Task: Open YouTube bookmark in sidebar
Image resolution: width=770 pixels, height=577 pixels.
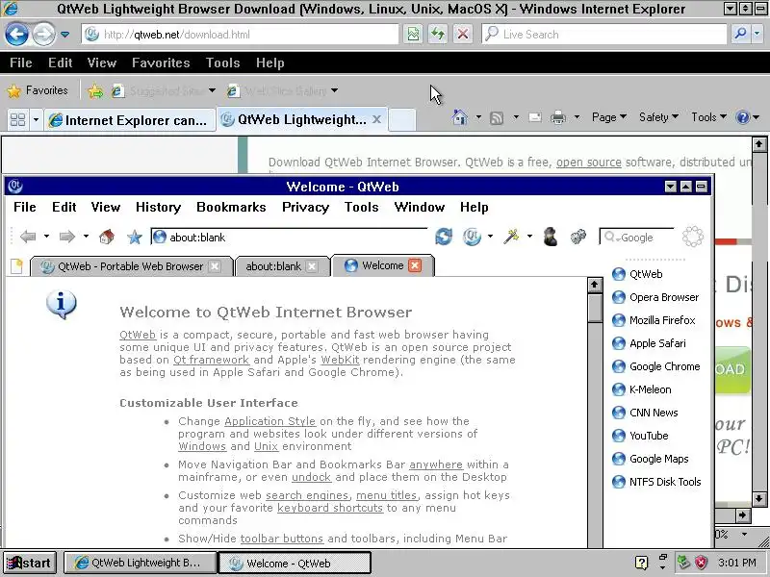Action: pyautogui.click(x=640, y=436)
